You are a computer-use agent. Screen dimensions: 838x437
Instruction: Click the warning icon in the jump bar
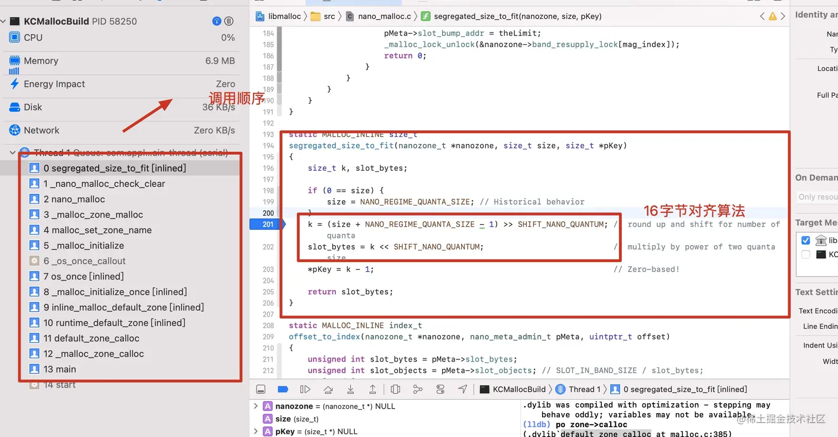(773, 17)
